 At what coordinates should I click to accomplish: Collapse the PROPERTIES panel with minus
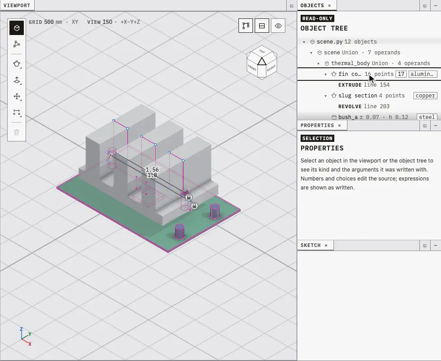tap(436, 125)
